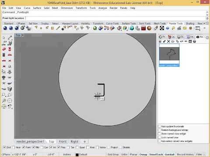Add a new viewport tab with plus
This screenshot has width=210, height=157.
85,141
